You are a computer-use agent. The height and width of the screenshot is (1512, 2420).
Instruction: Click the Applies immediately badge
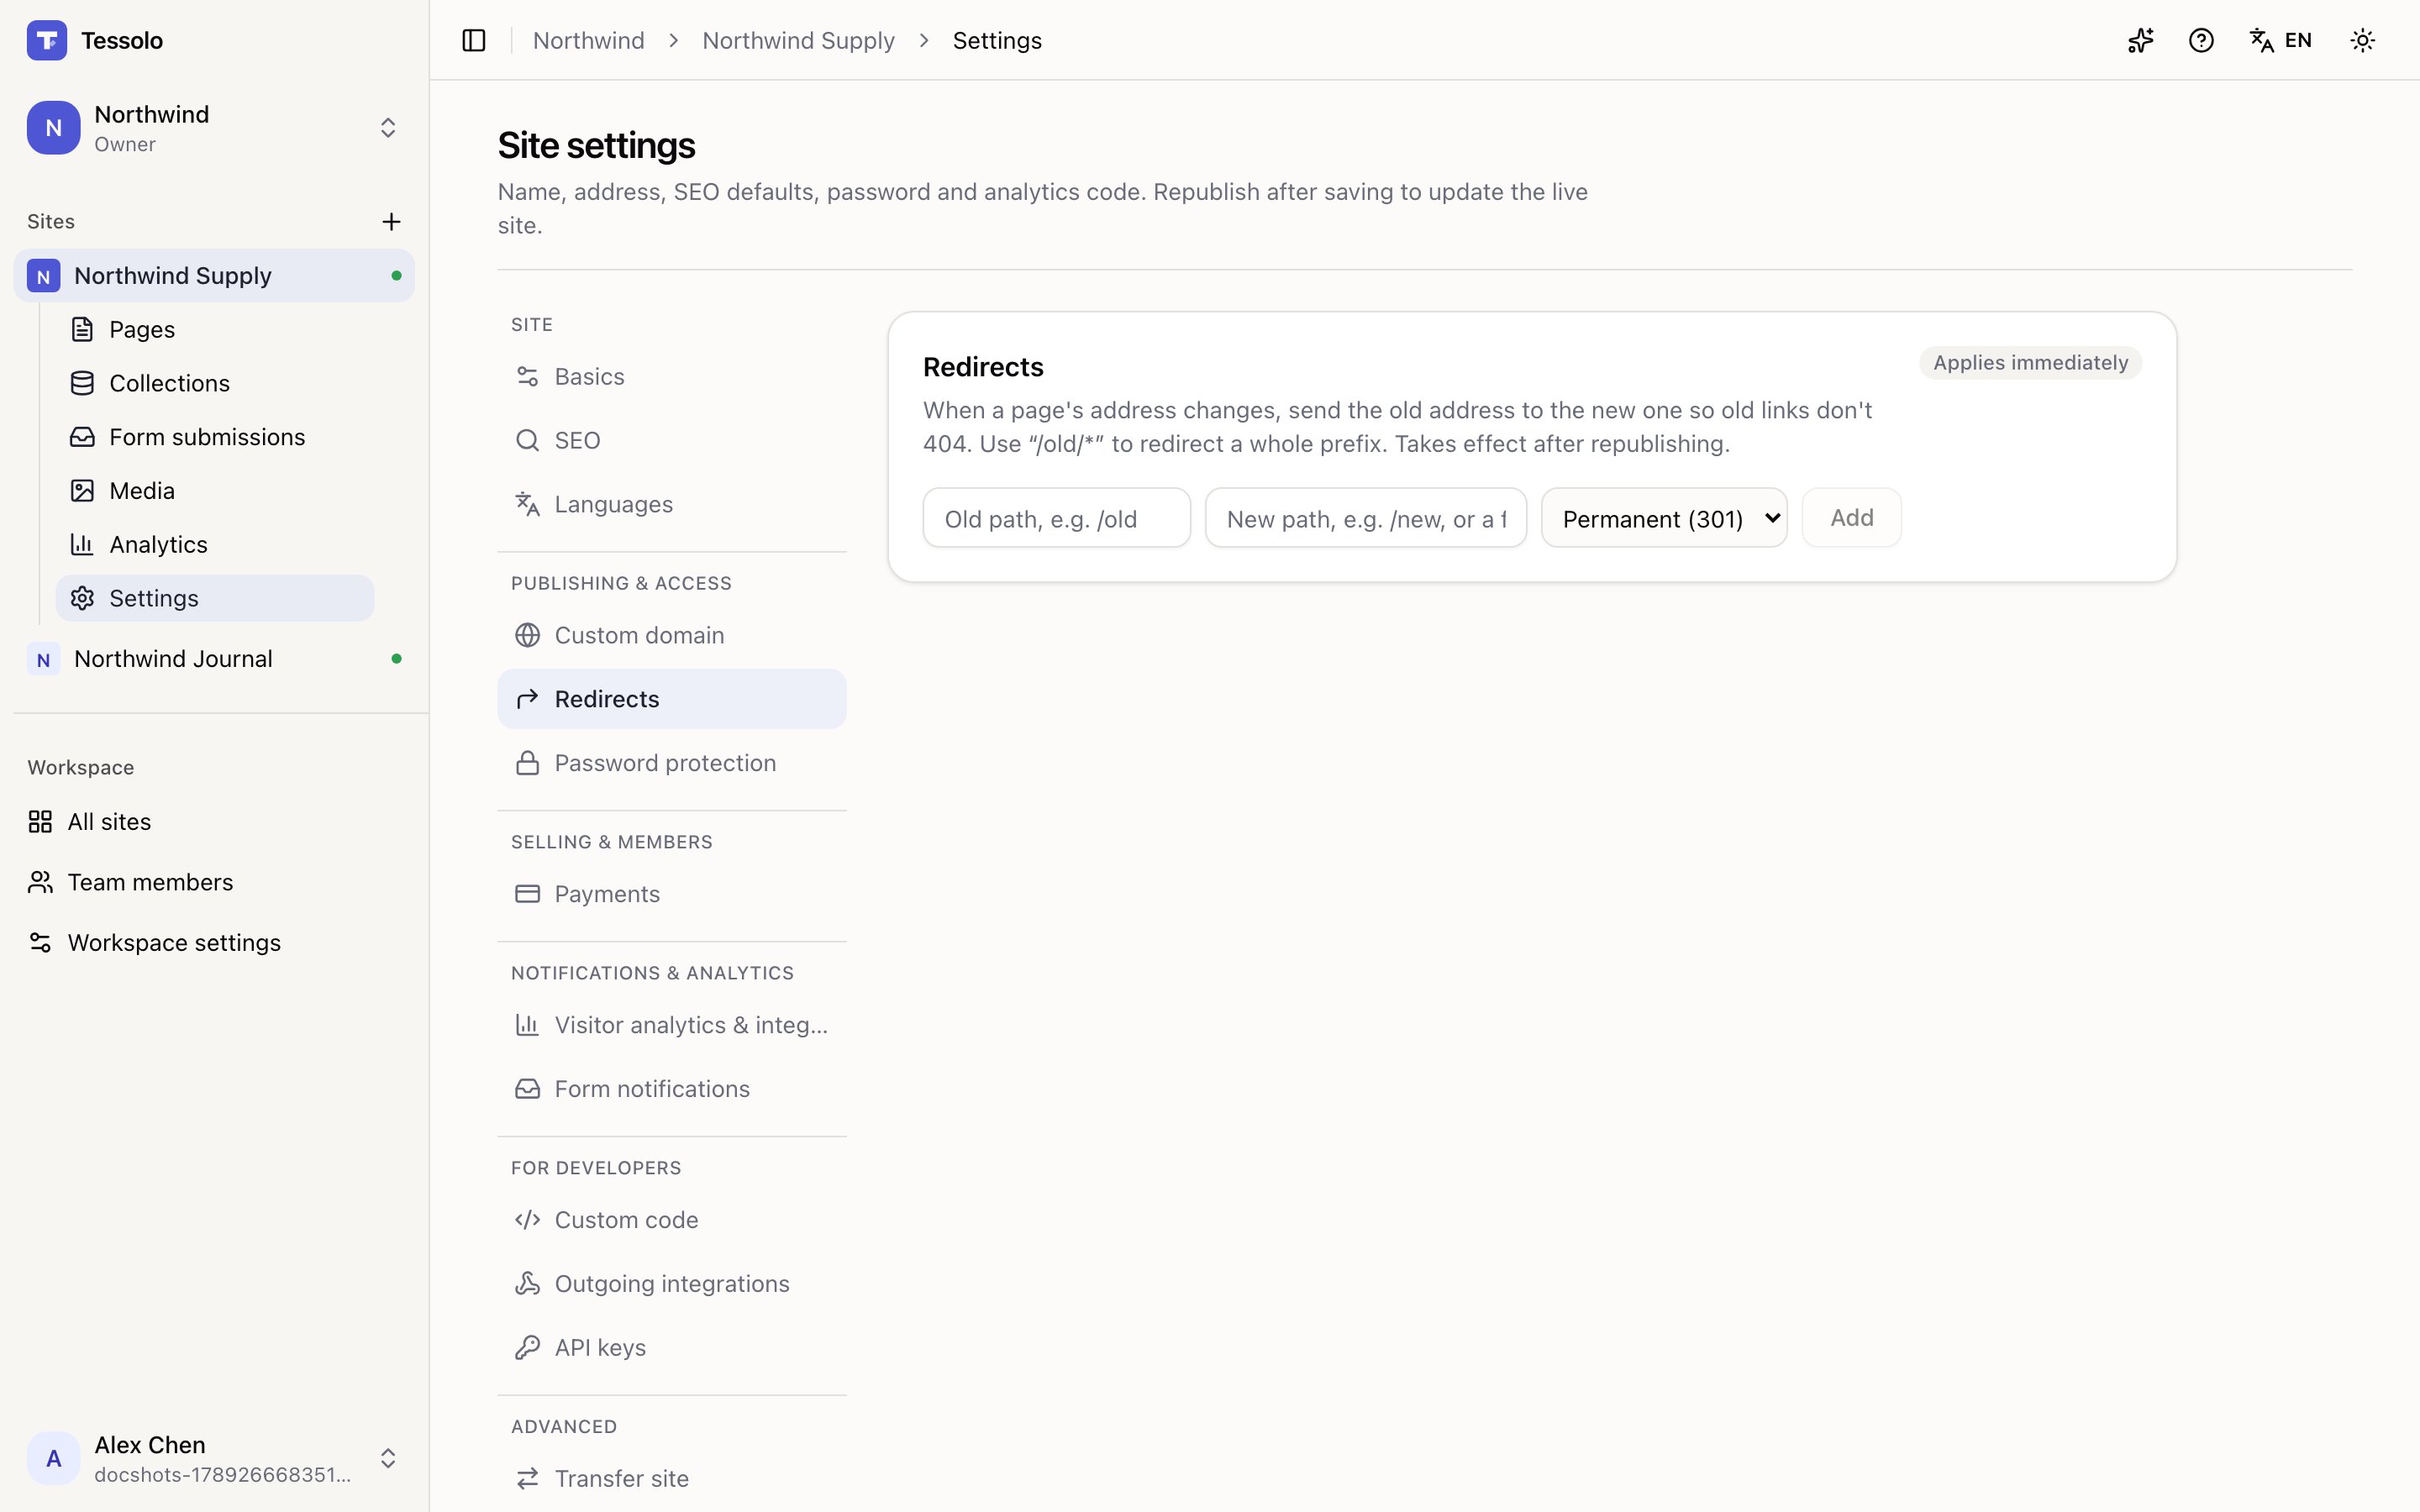coord(2031,363)
